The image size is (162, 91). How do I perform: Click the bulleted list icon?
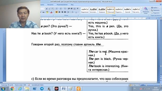click(57, 9)
